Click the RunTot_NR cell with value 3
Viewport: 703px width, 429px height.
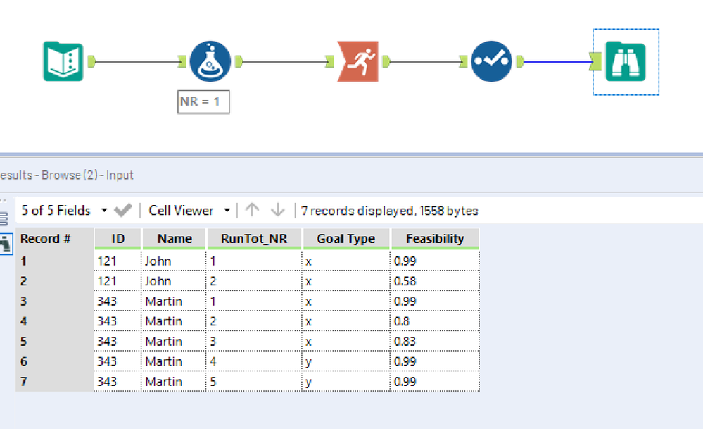click(254, 342)
